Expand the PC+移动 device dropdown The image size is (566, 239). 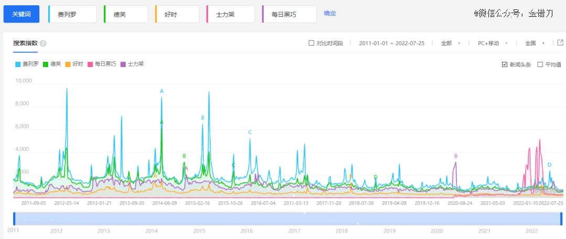(493, 44)
